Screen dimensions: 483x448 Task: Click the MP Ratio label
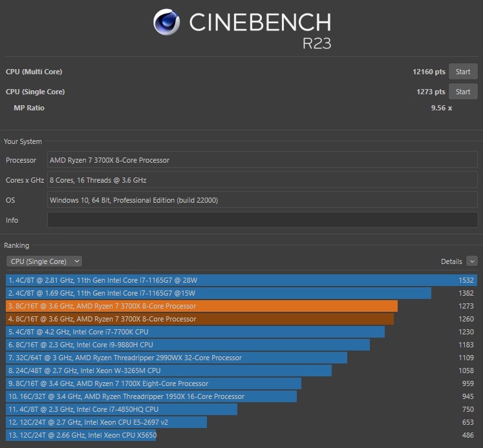coord(29,108)
